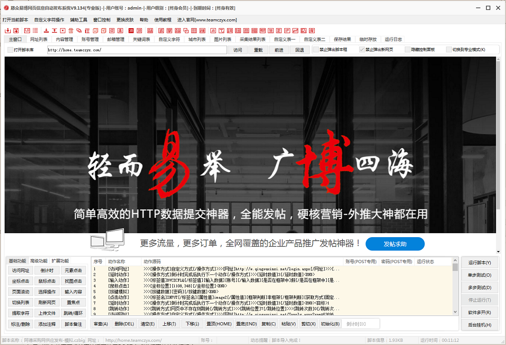This screenshot has width=506, height=345.
Task: Click the document-with-up-arrow toolbar icon
Action: [103, 30]
